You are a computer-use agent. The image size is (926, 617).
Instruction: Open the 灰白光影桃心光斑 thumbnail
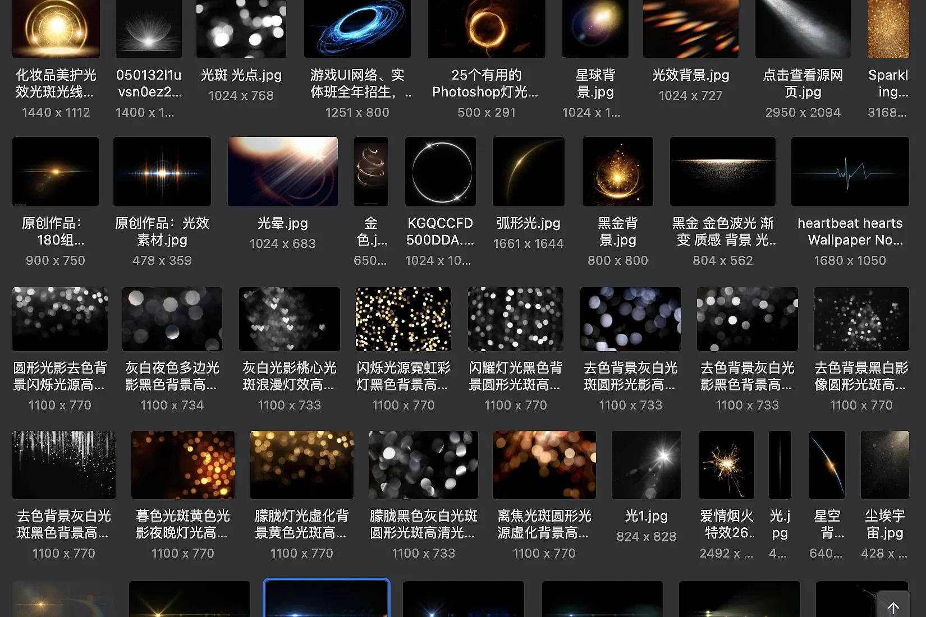click(290, 319)
